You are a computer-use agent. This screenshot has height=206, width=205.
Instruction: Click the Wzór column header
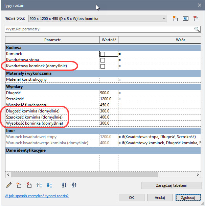(x=180, y=40)
